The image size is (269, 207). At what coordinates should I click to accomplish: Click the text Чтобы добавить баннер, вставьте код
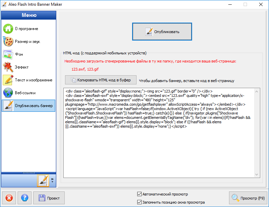tap(186, 81)
